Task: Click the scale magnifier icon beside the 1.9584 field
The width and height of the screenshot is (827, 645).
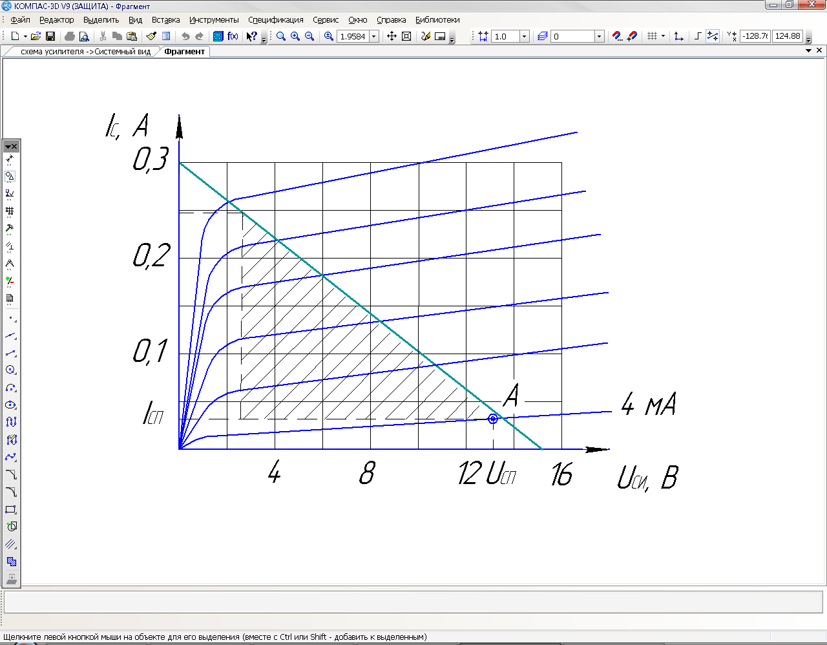Action: click(329, 36)
